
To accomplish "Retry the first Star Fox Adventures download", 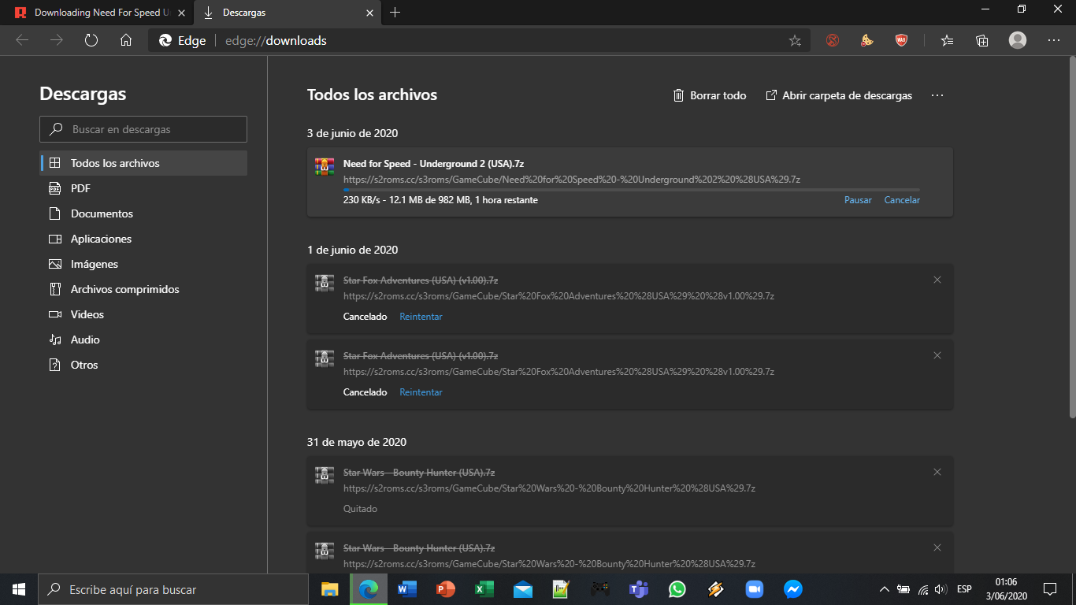I will (x=421, y=317).
